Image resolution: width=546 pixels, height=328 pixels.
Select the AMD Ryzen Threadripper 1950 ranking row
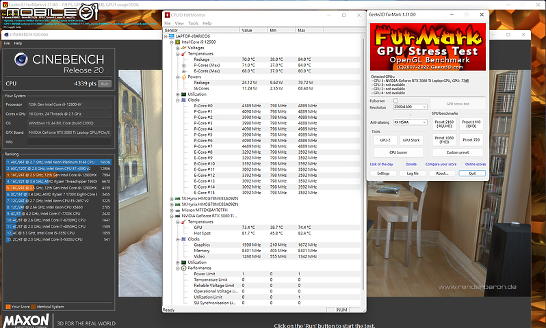(59, 181)
